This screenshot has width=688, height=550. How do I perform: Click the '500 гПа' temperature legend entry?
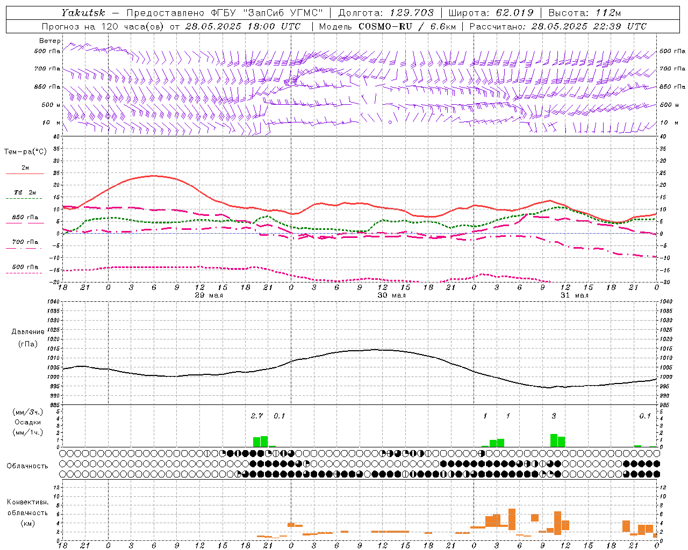click(25, 267)
